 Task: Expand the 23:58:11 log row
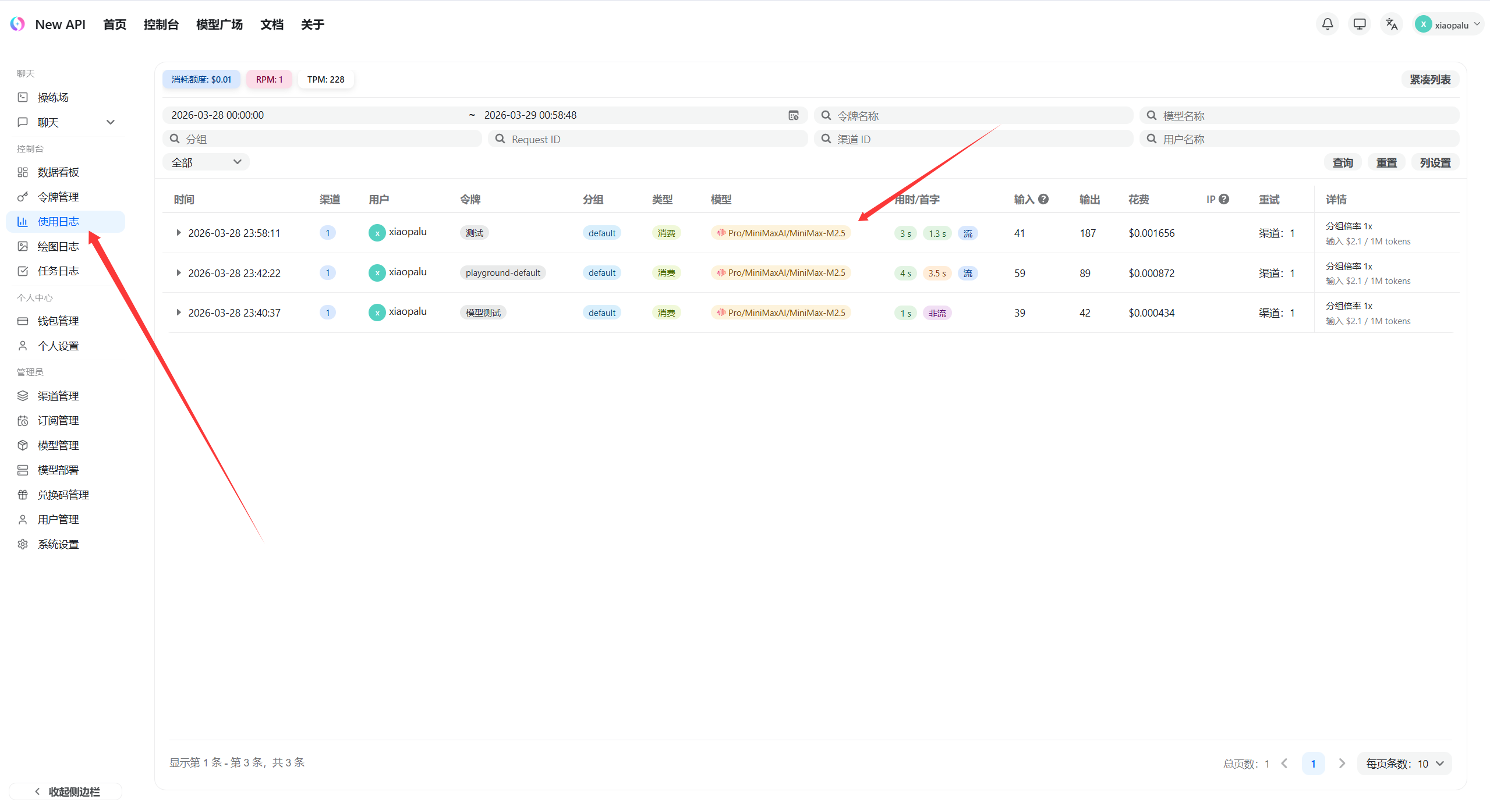click(x=178, y=233)
